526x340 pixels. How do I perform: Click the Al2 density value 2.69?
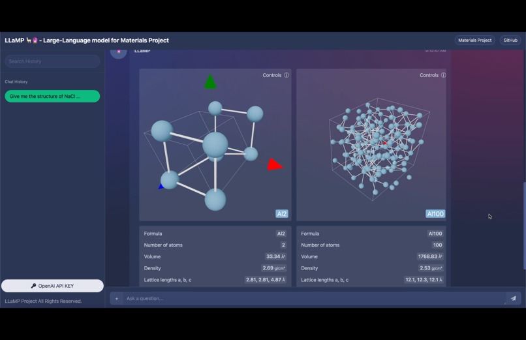(x=273, y=268)
